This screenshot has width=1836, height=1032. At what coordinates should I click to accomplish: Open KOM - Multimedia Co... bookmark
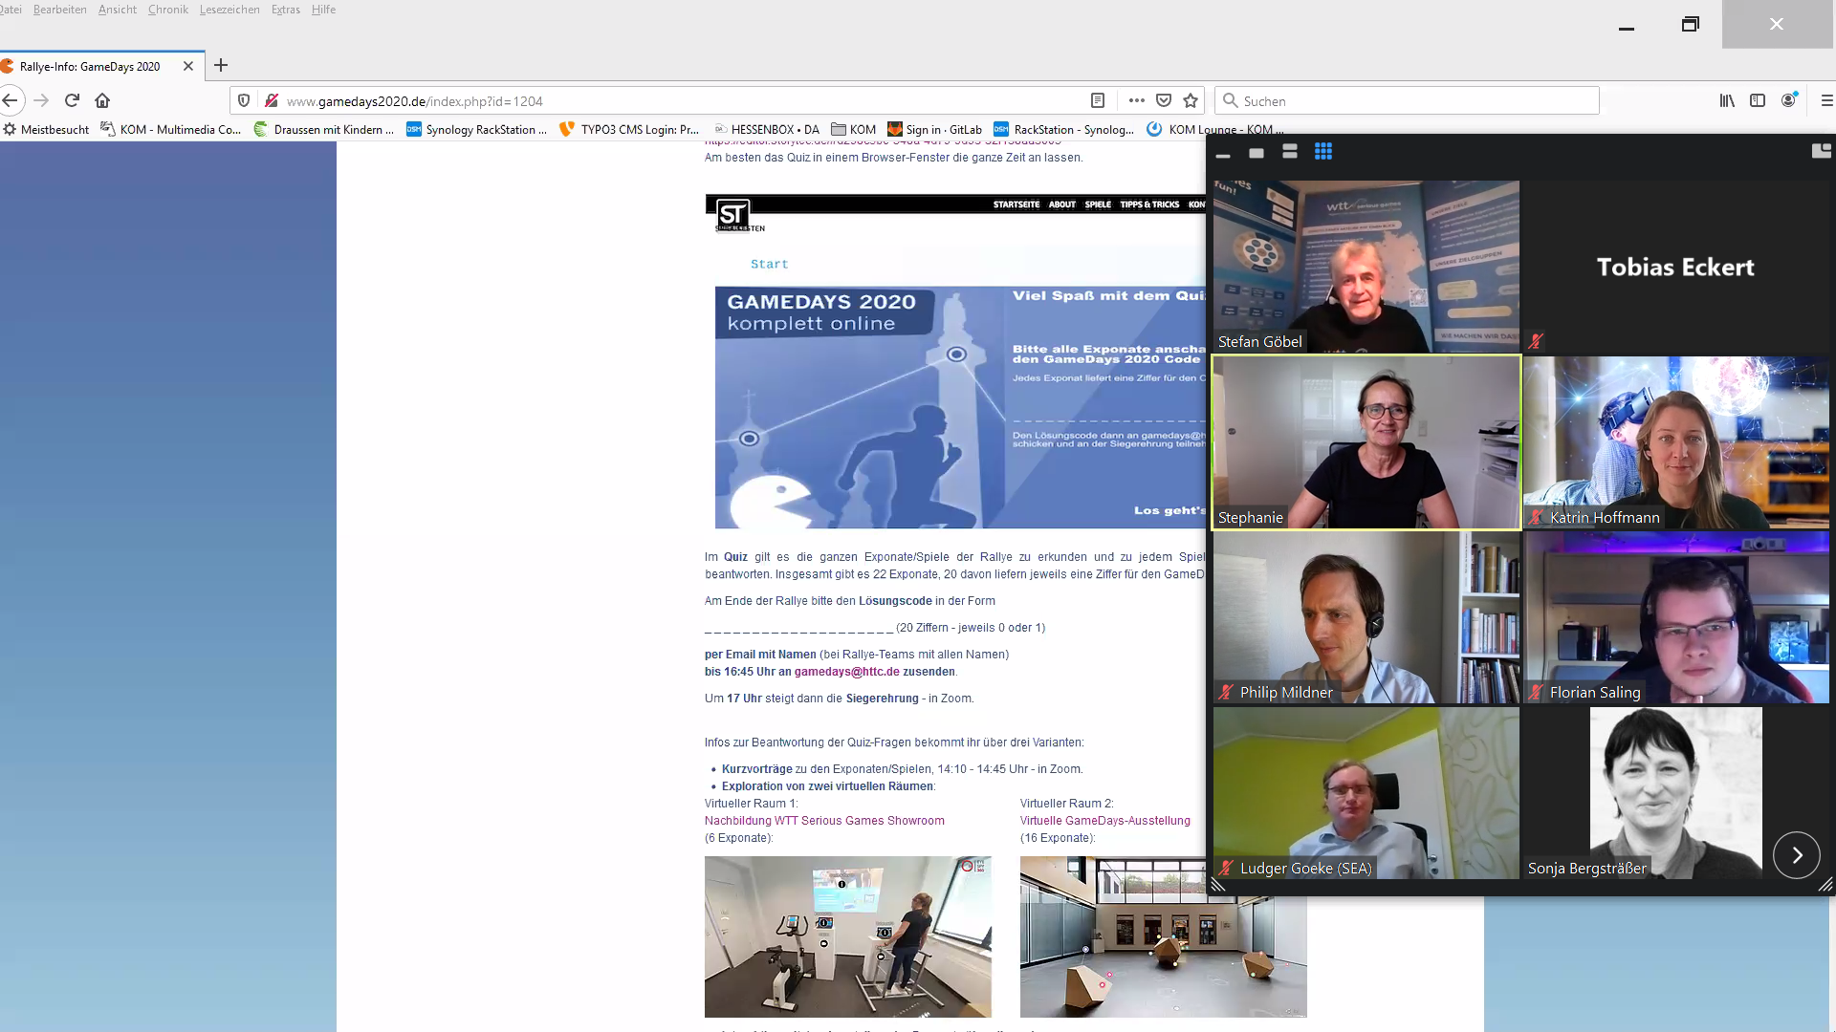point(170,129)
